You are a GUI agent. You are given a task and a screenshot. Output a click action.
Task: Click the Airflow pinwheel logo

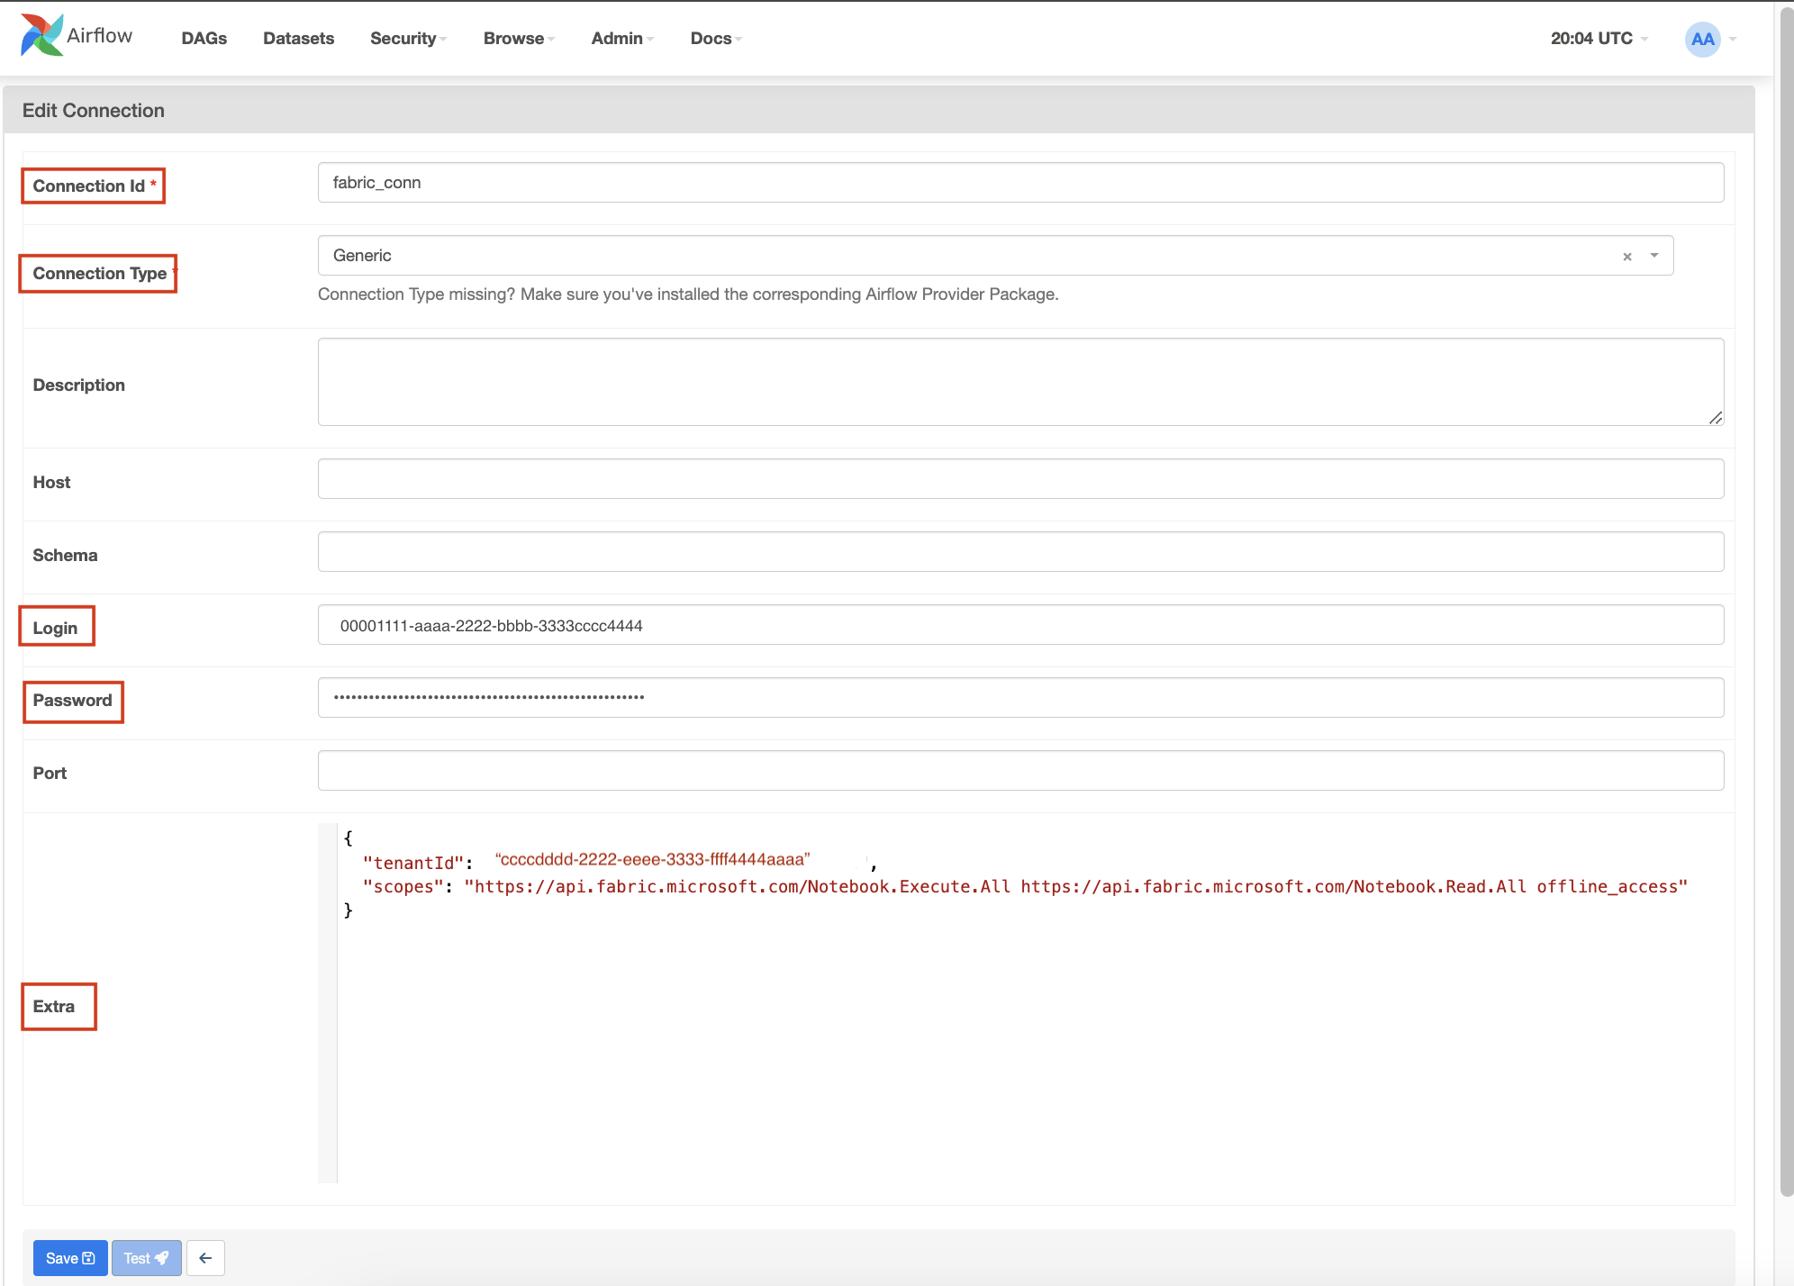(x=41, y=36)
